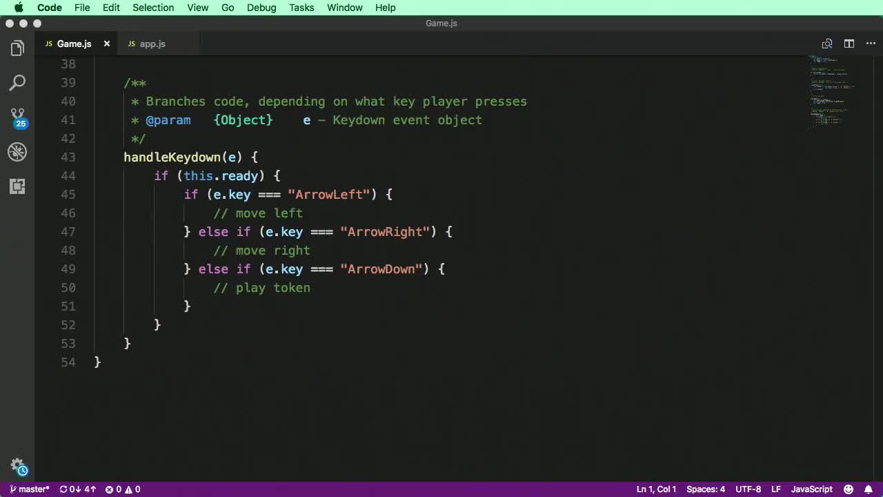The height and width of the screenshot is (497, 883).
Task: Open the Selection menu
Action: pos(153,8)
